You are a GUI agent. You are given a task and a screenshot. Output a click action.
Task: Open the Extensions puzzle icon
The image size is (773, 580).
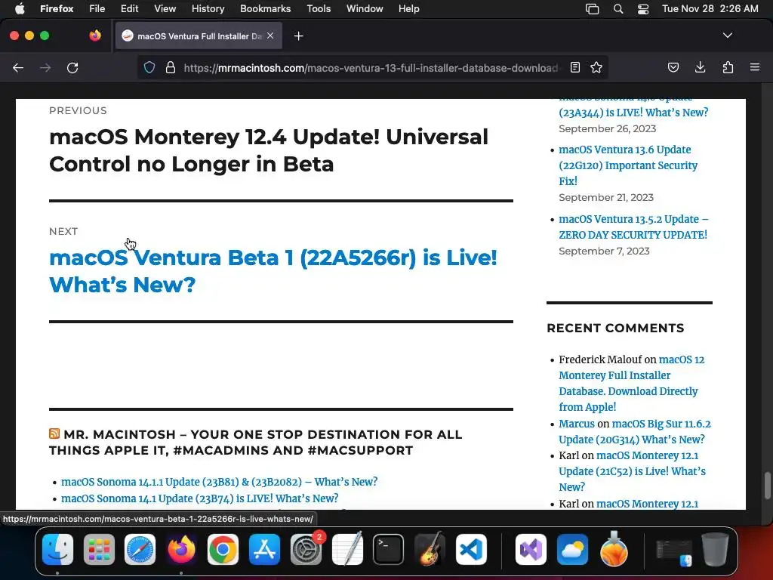pyautogui.click(x=728, y=67)
